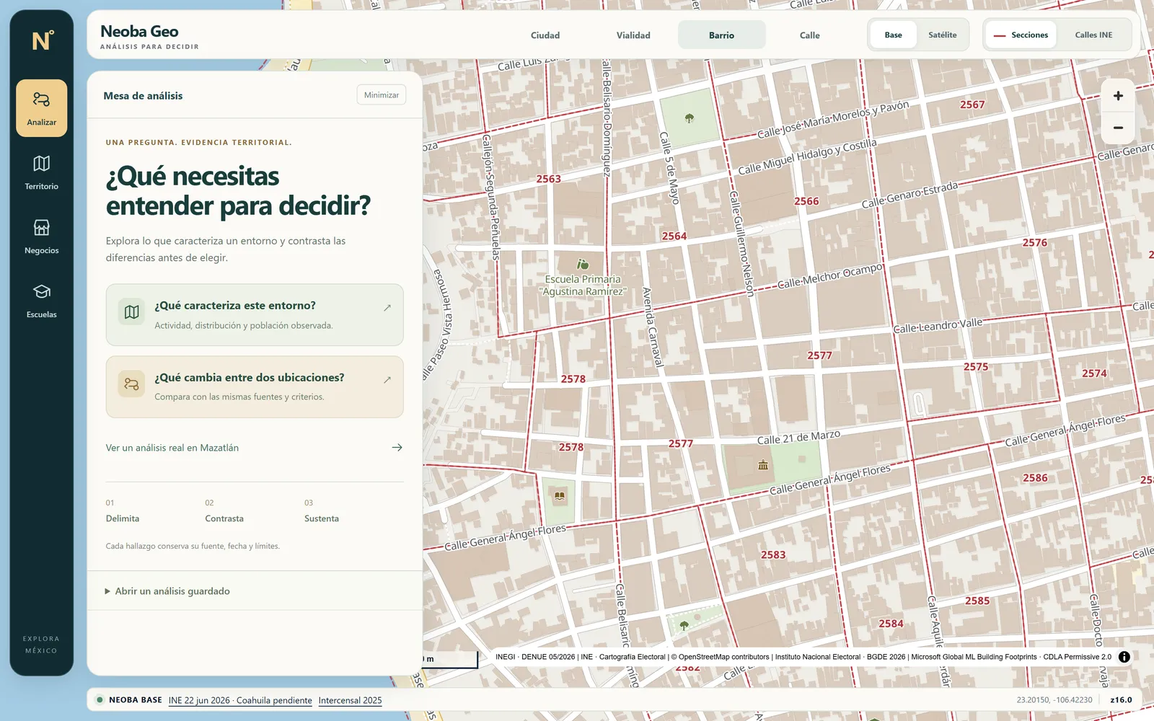
Task: Minimize the Mesa de análisis panel
Action: pos(382,95)
